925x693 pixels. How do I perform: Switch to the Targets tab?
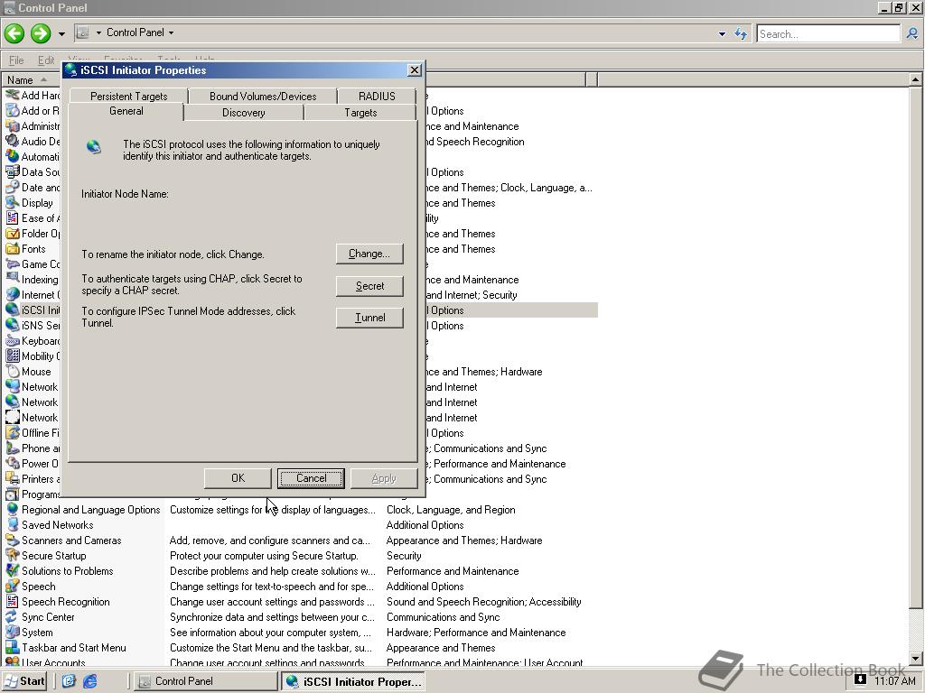pyautogui.click(x=360, y=113)
